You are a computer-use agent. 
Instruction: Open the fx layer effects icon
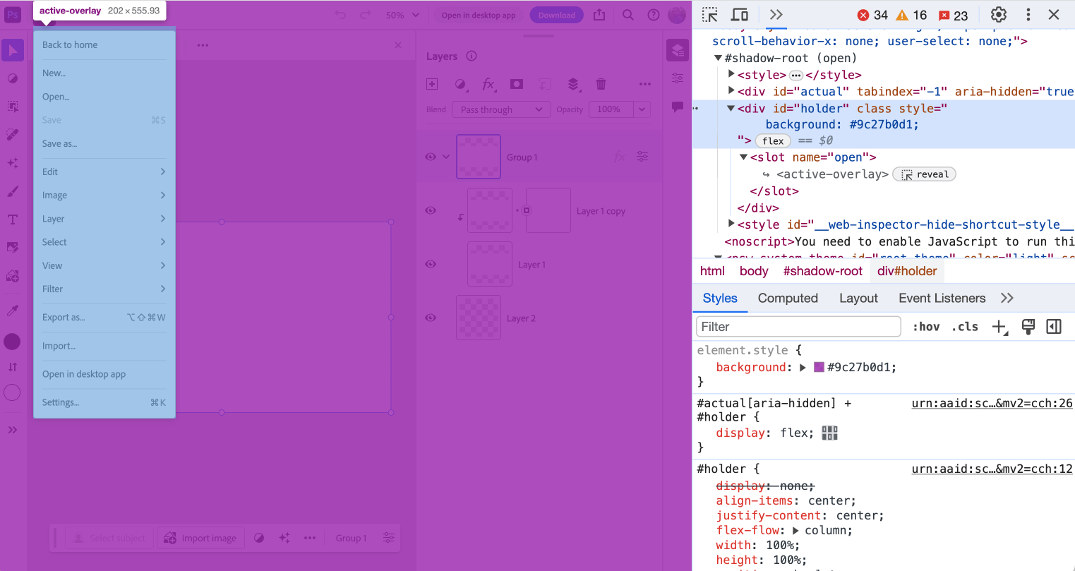click(488, 84)
